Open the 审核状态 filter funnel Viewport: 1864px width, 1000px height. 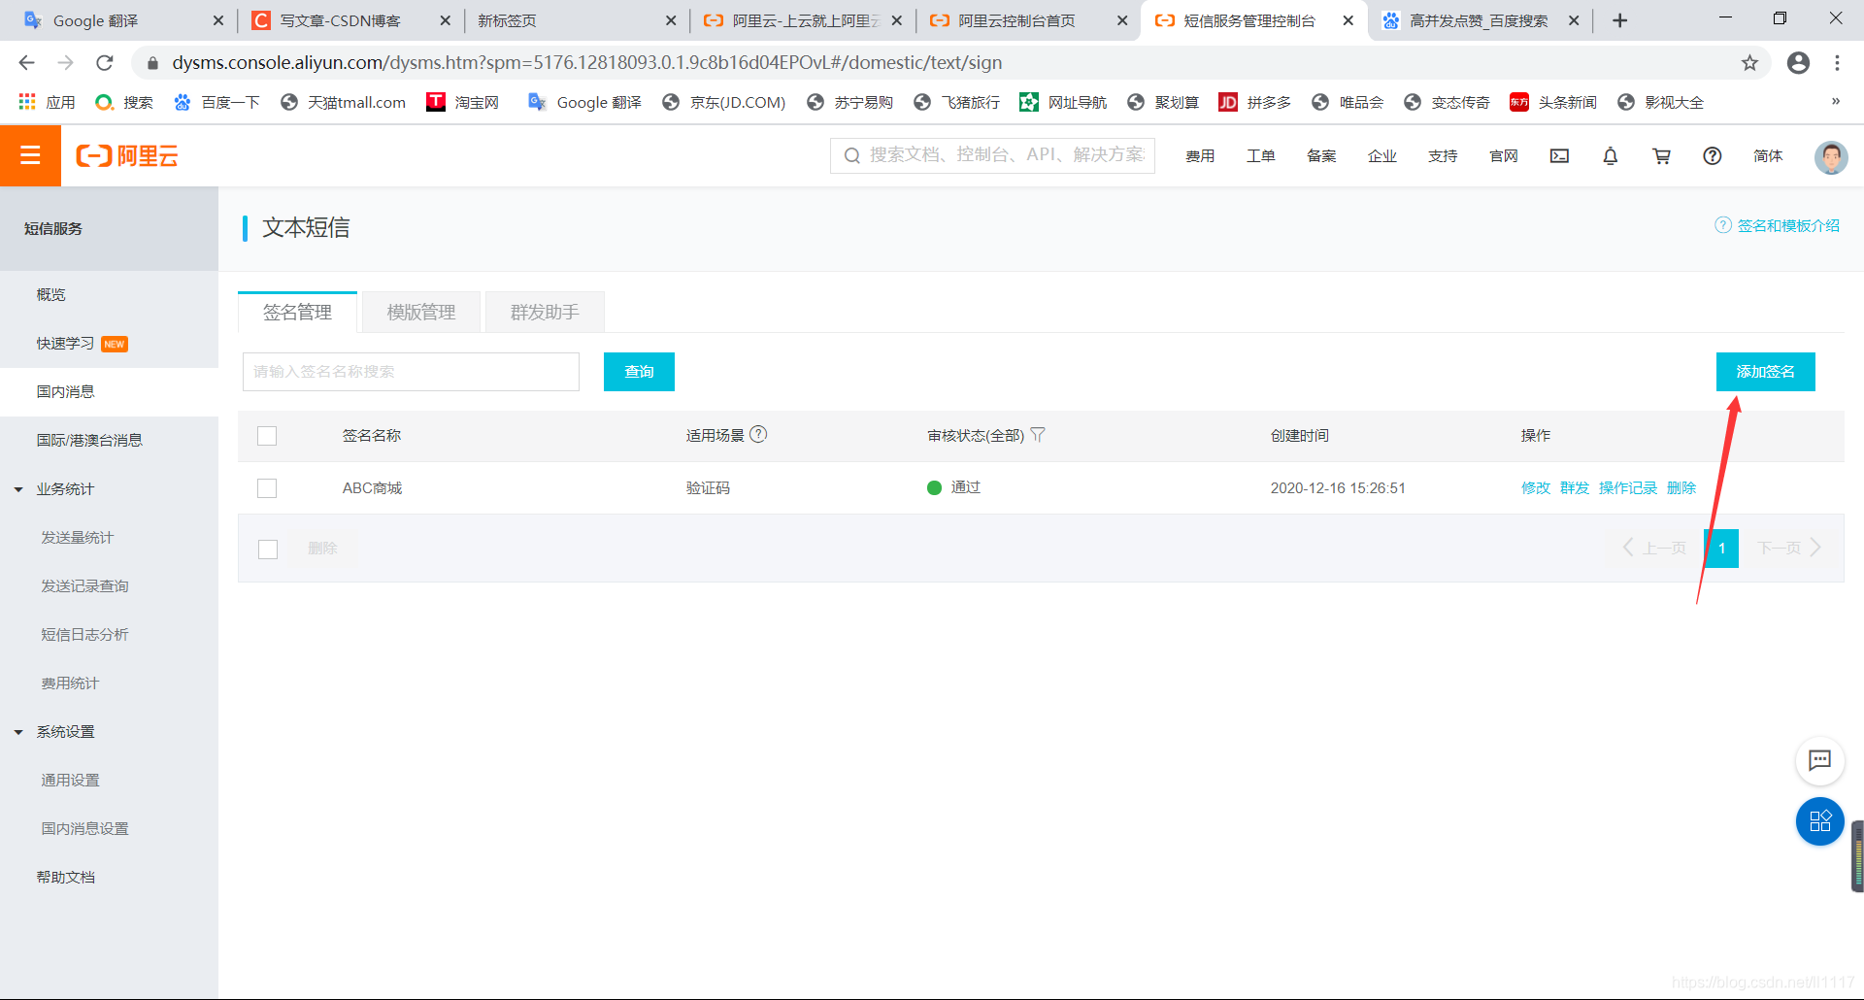tap(1039, 435)
